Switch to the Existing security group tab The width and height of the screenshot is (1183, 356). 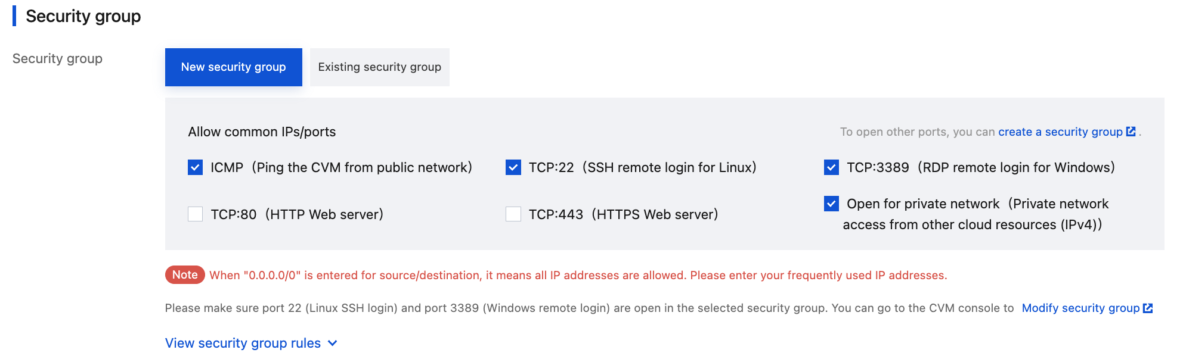[379, 67]
